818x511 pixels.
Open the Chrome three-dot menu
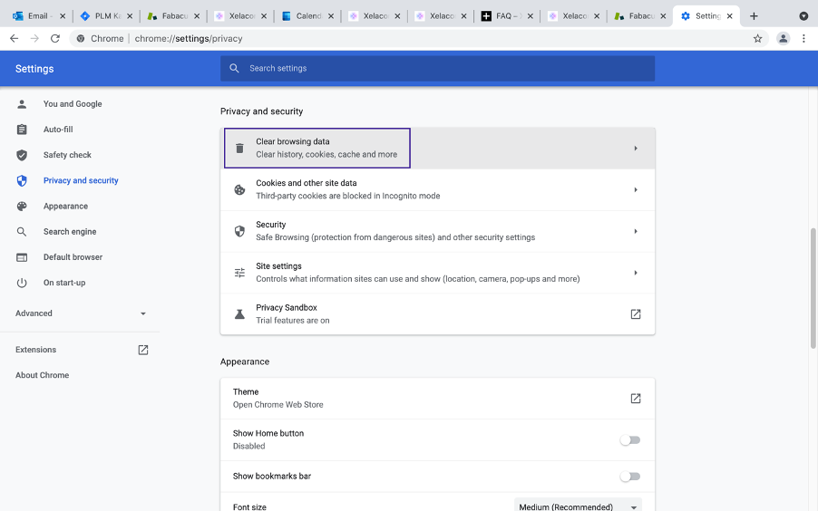click(x=803, y=39)
